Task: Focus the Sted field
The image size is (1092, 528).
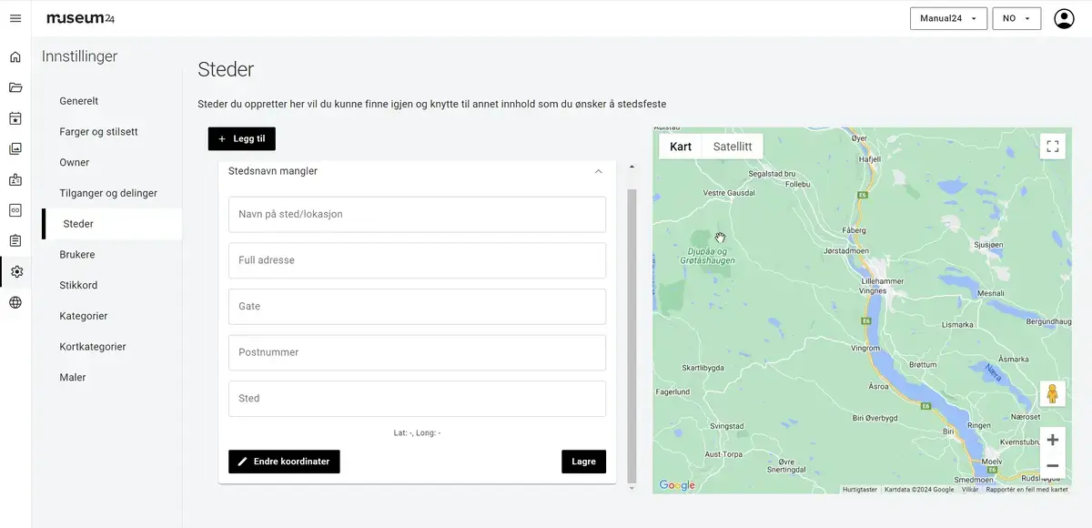Action: (417, 399)
